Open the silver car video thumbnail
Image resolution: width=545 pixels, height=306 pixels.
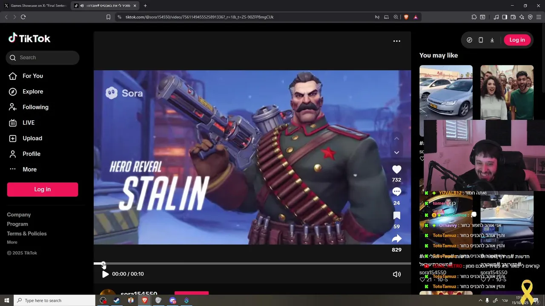(446, 92)
